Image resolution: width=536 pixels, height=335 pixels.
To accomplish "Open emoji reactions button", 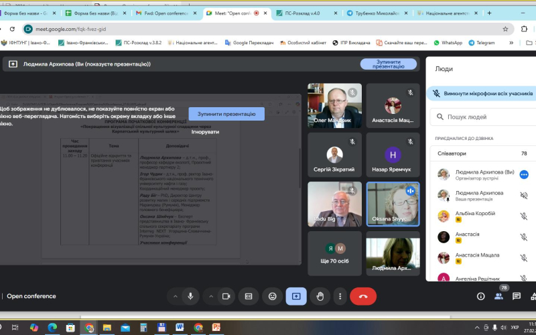I will pos(273,296).
